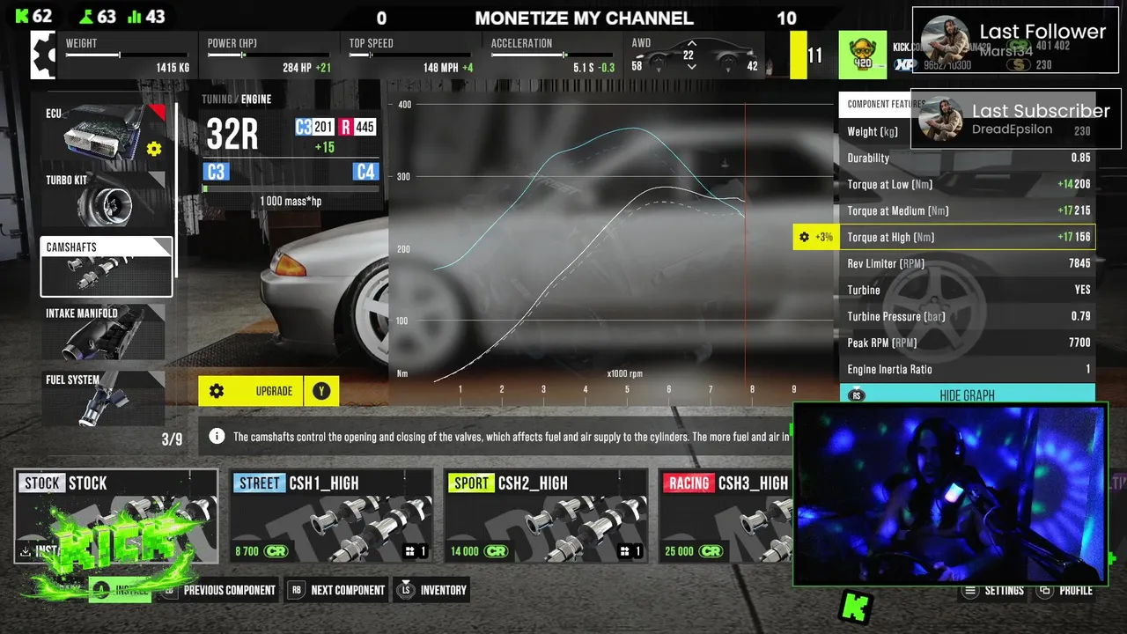The image size is (1127, 634).
Task: Click the Top Speed stat bar
Action: click(411, 55)
